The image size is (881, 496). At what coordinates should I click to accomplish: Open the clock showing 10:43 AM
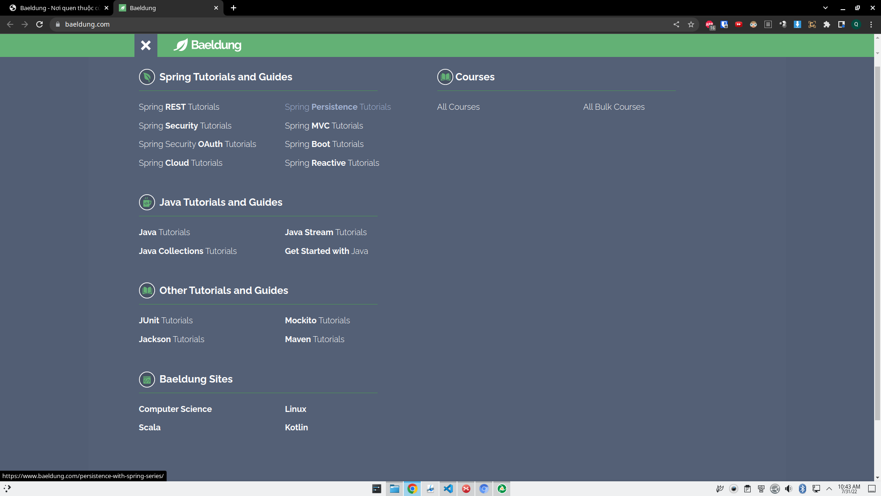[849, 489]
